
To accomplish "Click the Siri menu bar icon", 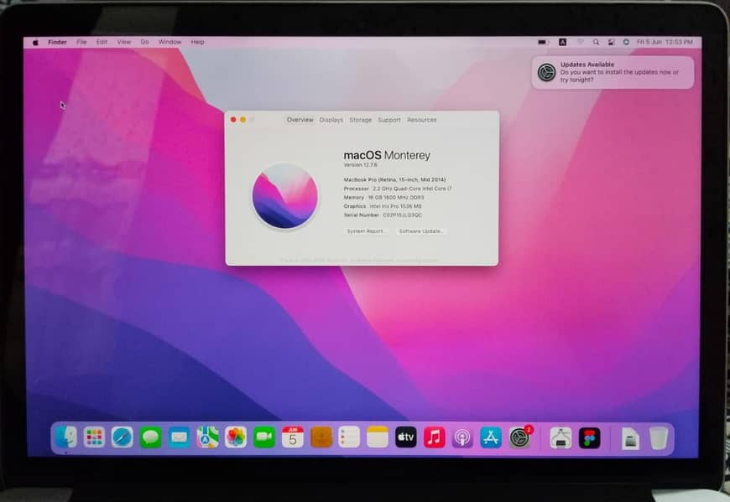I will 626,42.
